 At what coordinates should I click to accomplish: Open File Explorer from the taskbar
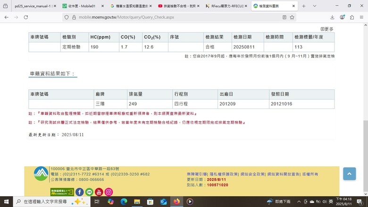point(137,202)
